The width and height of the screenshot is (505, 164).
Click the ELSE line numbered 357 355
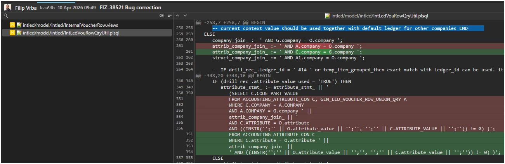218,158
